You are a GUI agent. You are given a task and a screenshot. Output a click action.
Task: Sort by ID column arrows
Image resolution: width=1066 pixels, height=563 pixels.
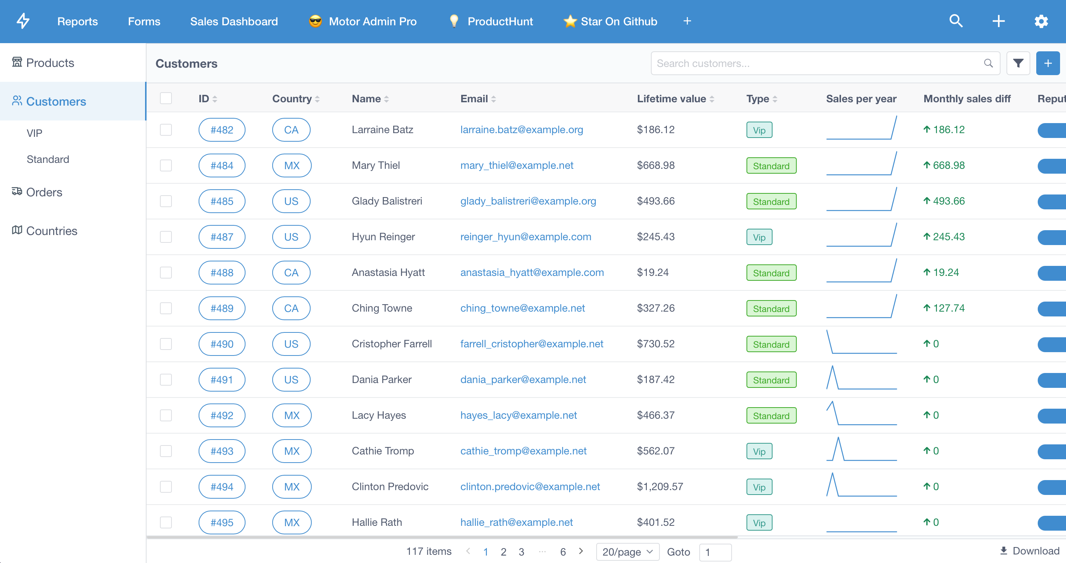pos(215,99)
